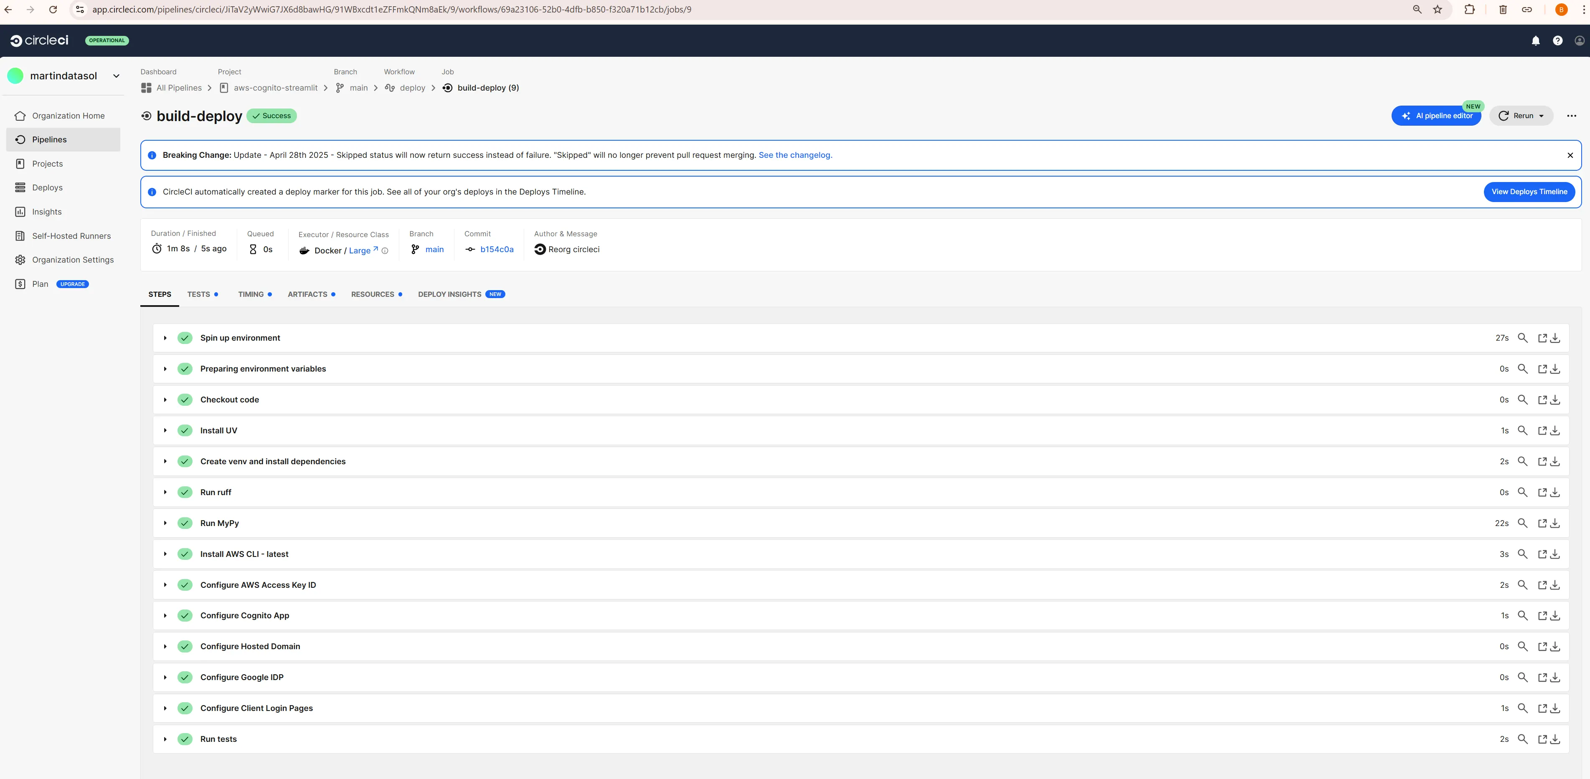Screen dimensions: 1590x779
Task: Open Organization Settings in the sidebar
Action: (x=73, y=260)
